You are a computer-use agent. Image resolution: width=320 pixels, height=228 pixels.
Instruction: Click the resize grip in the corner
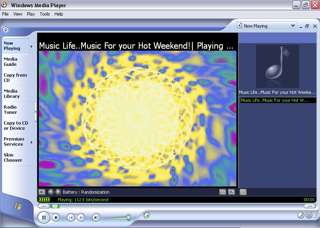tap(316, 216)
